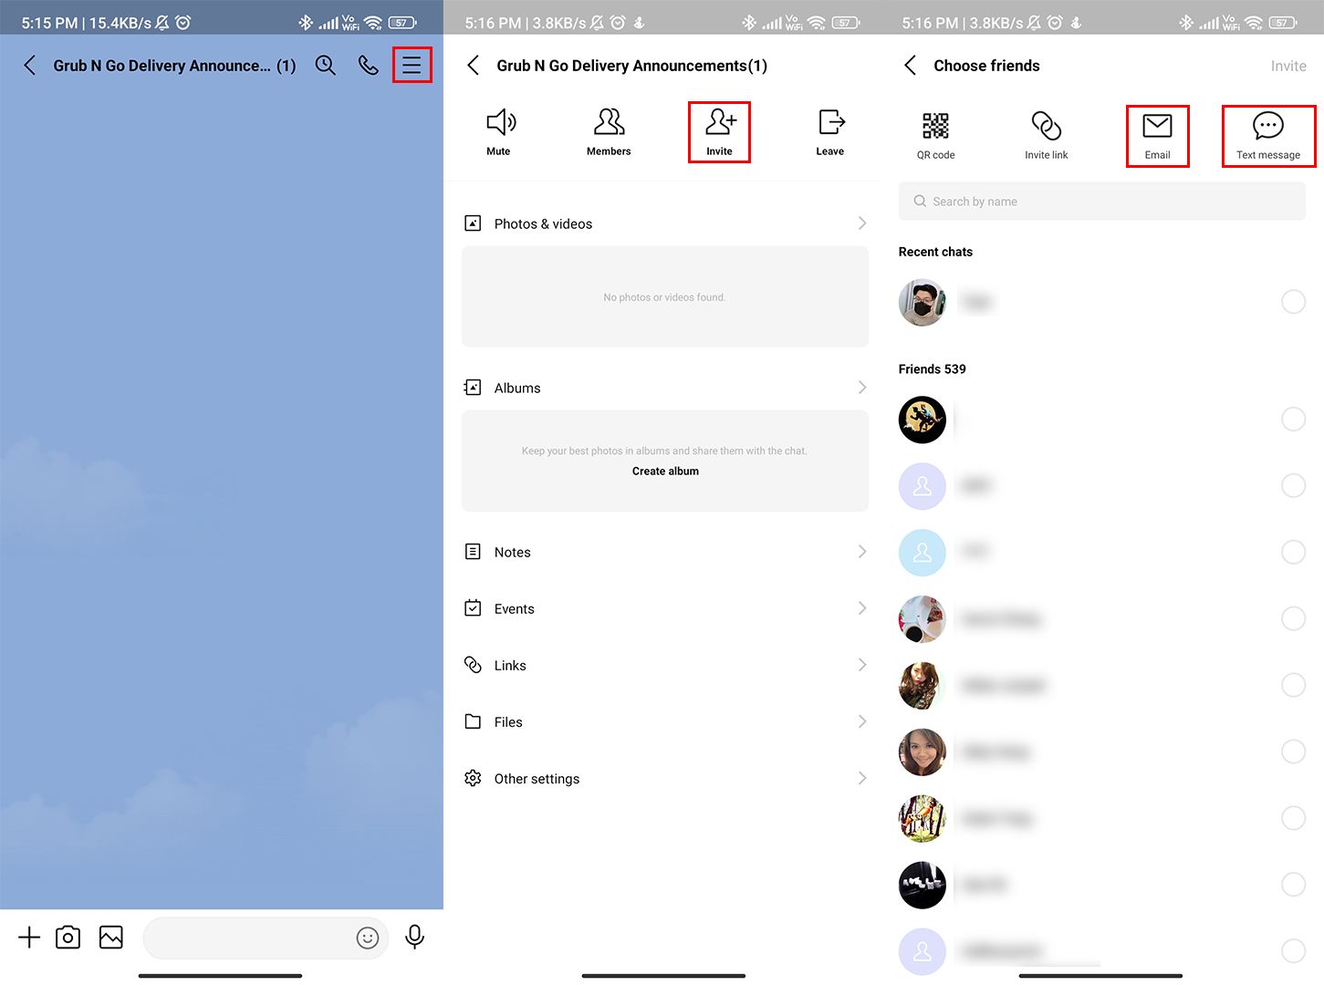Click the chat message input field
The height and width of the screenshot is (985, 1324).
click(266, 938)
